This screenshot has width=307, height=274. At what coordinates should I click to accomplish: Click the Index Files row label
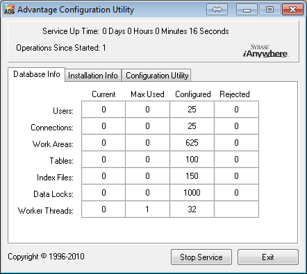pyautogui.click(x=55, y=178)
